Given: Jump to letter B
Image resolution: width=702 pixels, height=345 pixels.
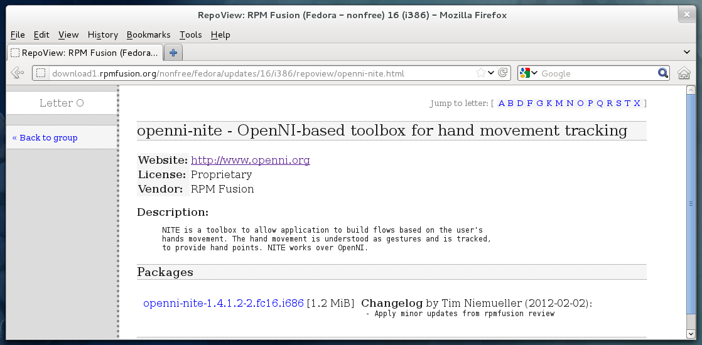Looking at the screenshot, I should tap(510, 103).
